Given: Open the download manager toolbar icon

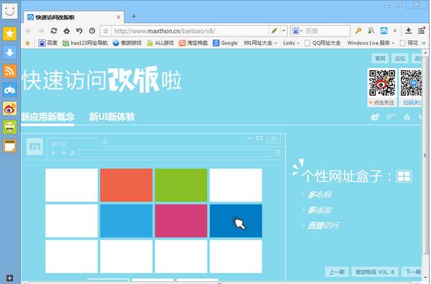Looking at the screenshot, I should tap(409, 31).
